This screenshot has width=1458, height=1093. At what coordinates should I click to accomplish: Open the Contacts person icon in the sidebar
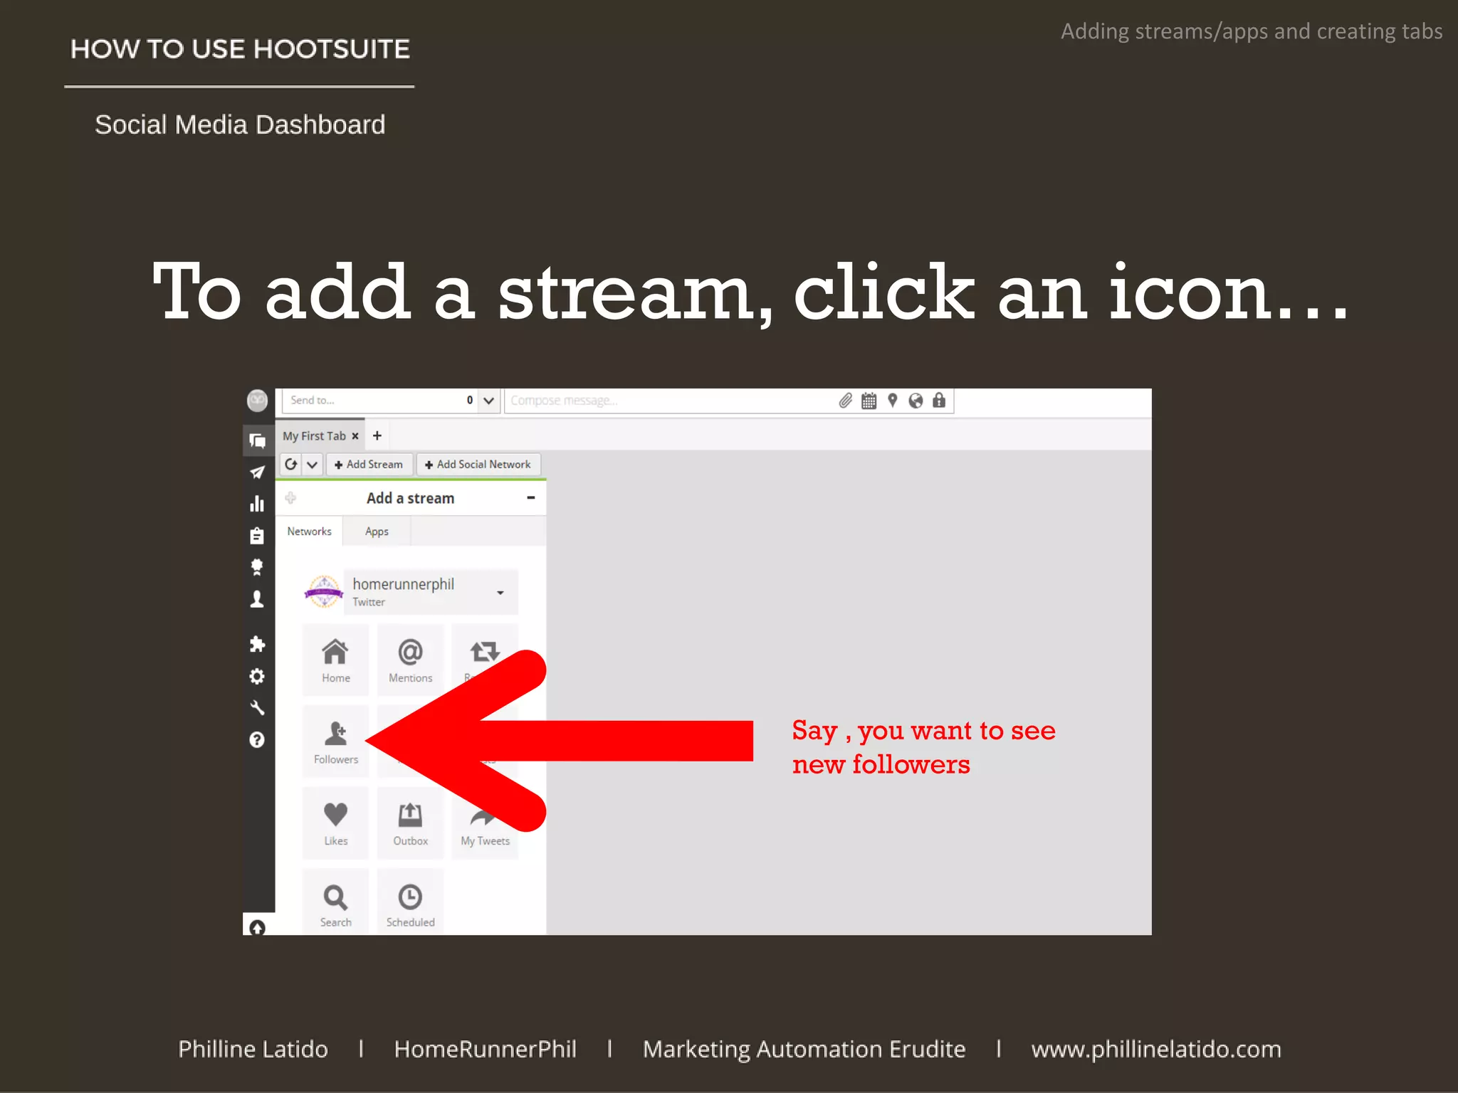pos(258,599)
